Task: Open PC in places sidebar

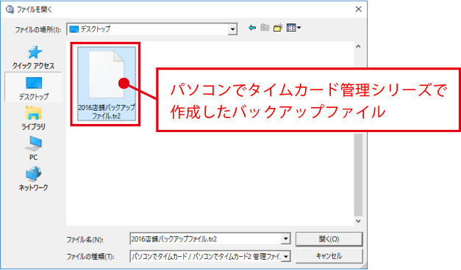Action: pyautogui.click(x=34, y=148)
